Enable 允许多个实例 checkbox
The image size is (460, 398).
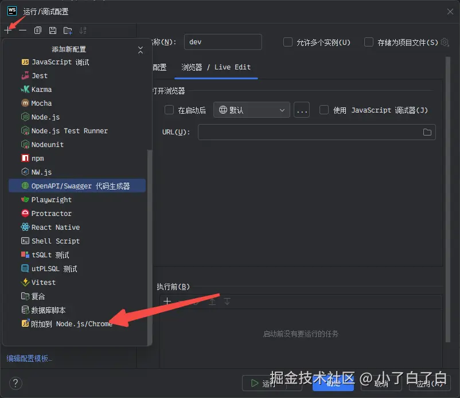288,42
